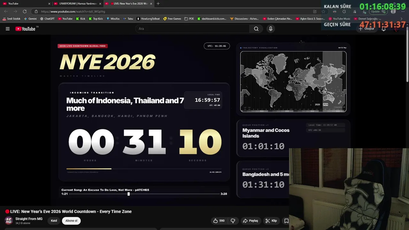Open the Gemini bookmark

coord(30,19)
